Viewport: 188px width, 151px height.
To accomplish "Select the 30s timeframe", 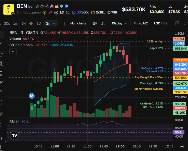I will coord(7,23).
